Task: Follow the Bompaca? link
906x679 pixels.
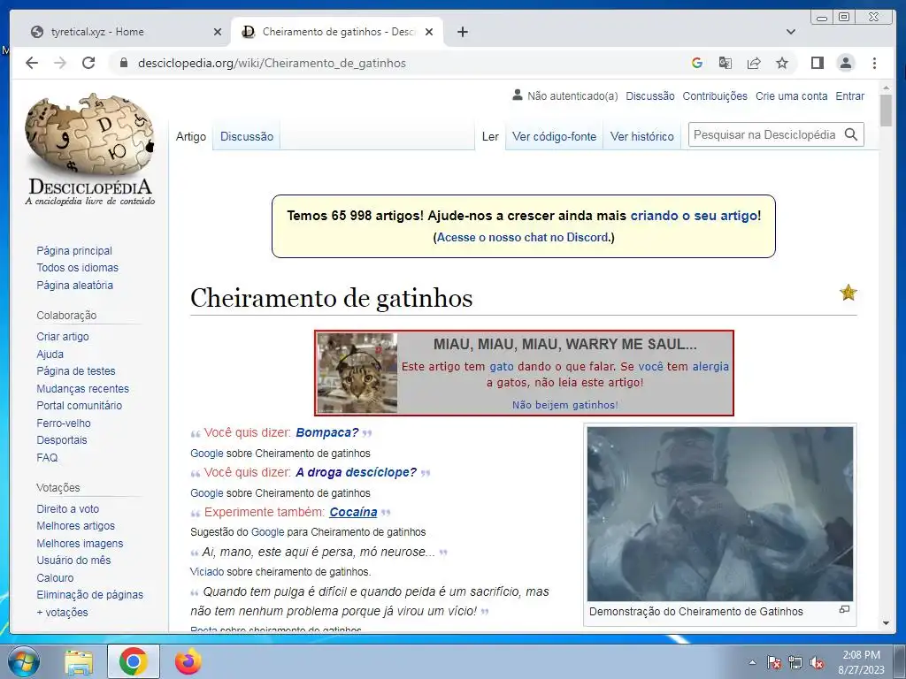Action: (x=327, y=432)
